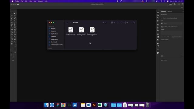Viewport: 194px width, 109px height.
Task: Open the Arrange Documents menu
Action: pos(179,4)
